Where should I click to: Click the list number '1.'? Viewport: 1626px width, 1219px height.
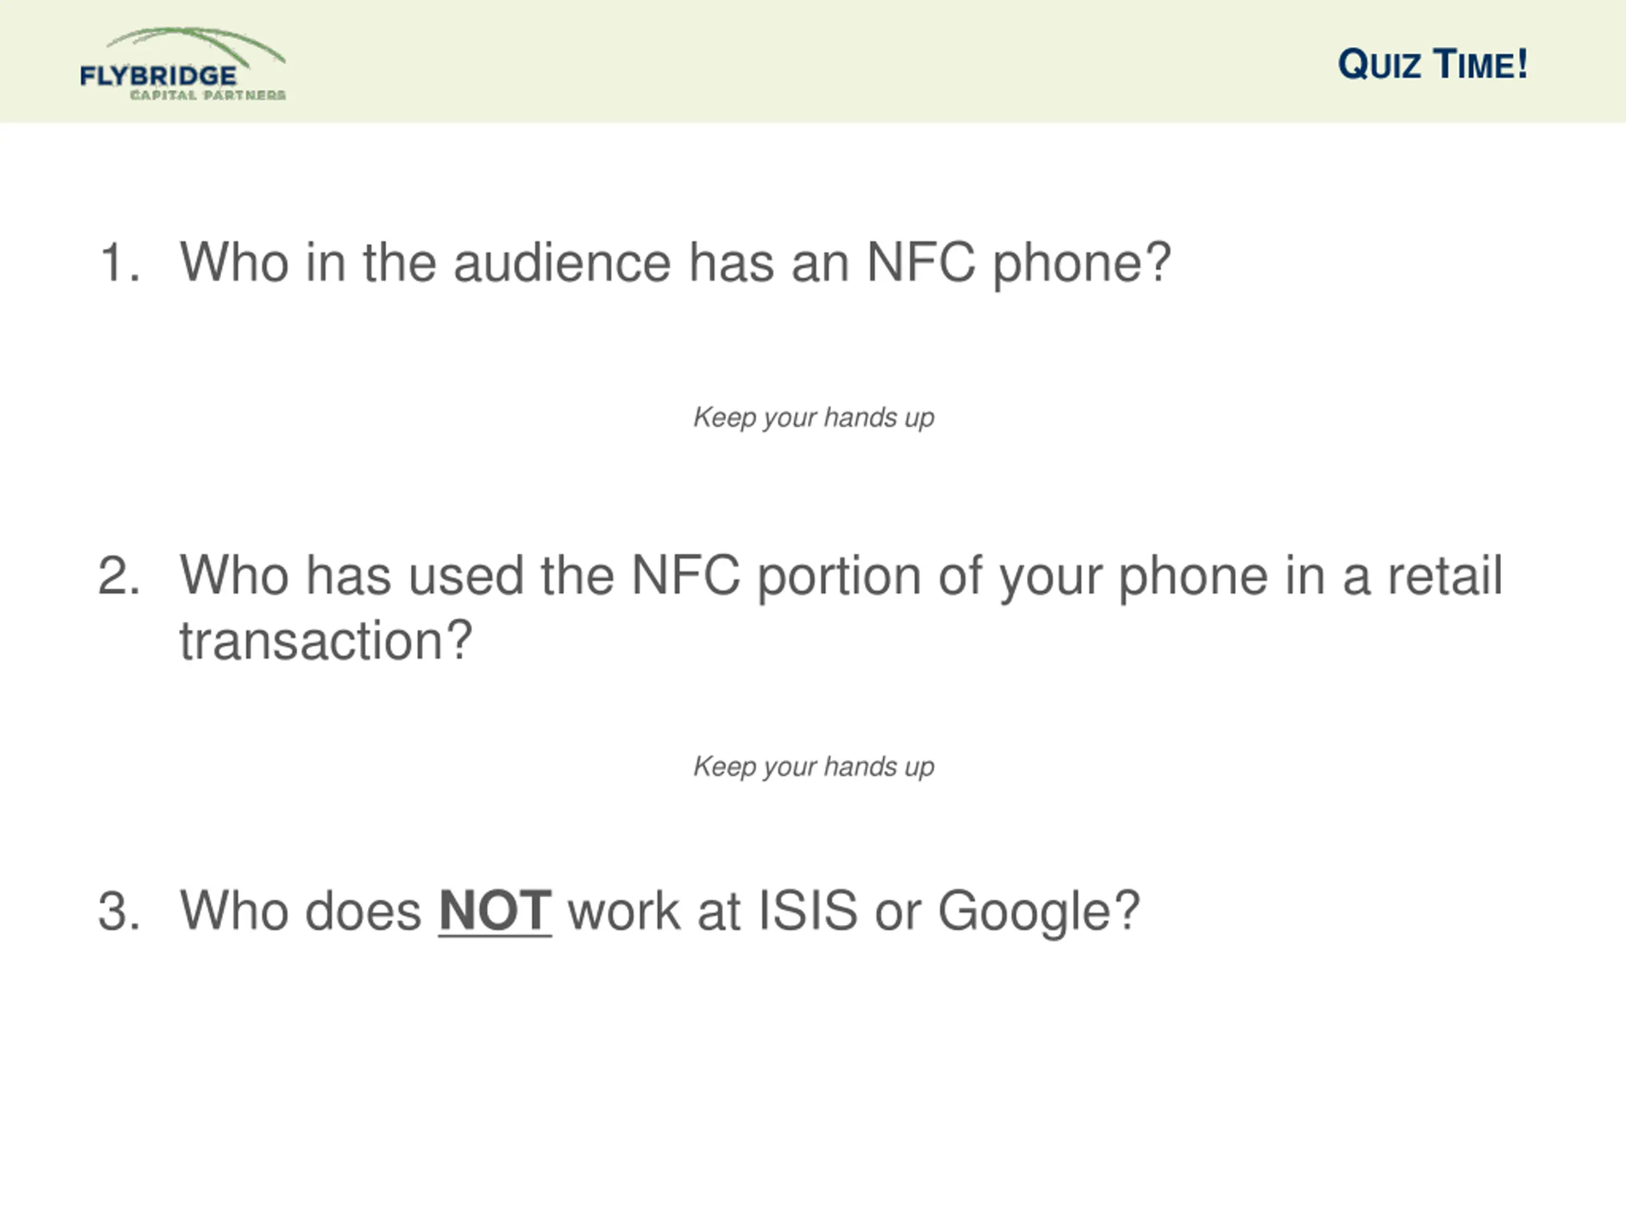118,262
